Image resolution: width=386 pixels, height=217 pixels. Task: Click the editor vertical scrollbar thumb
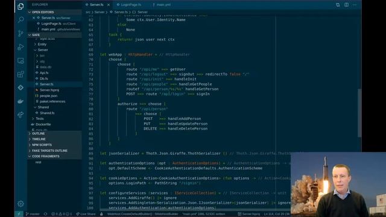tap(359, 113)
